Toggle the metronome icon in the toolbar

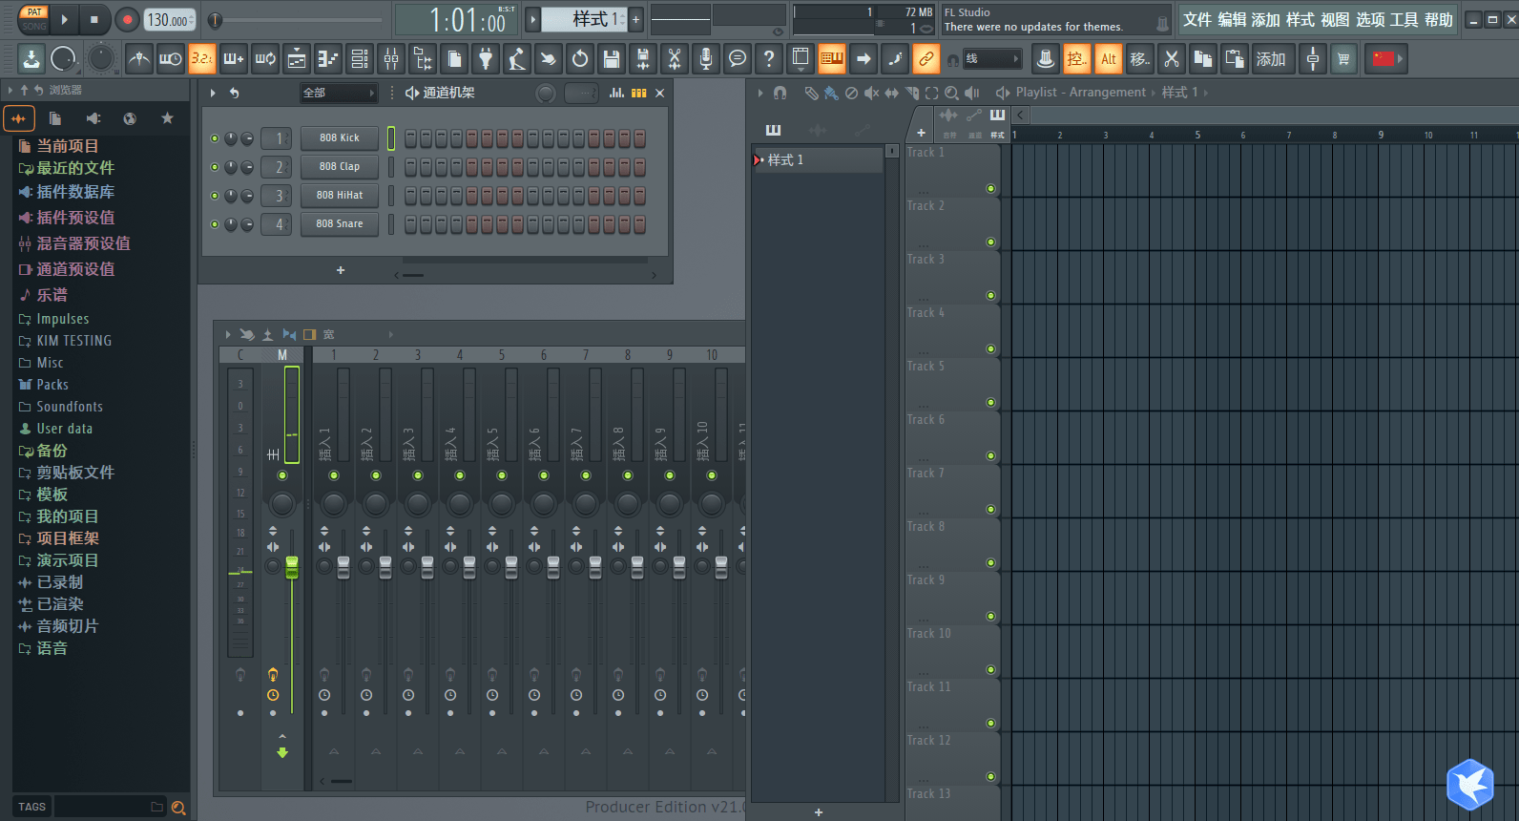tap(139, 59)
